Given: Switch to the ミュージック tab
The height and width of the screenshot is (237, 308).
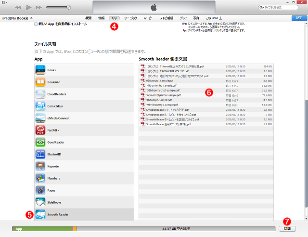Looking at the screenshot, I should coord(130,18).
